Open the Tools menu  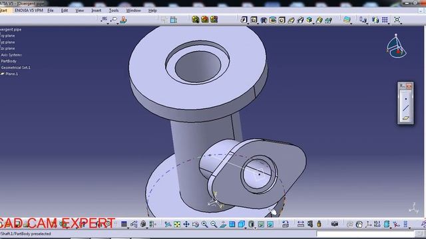pos(114,11)
